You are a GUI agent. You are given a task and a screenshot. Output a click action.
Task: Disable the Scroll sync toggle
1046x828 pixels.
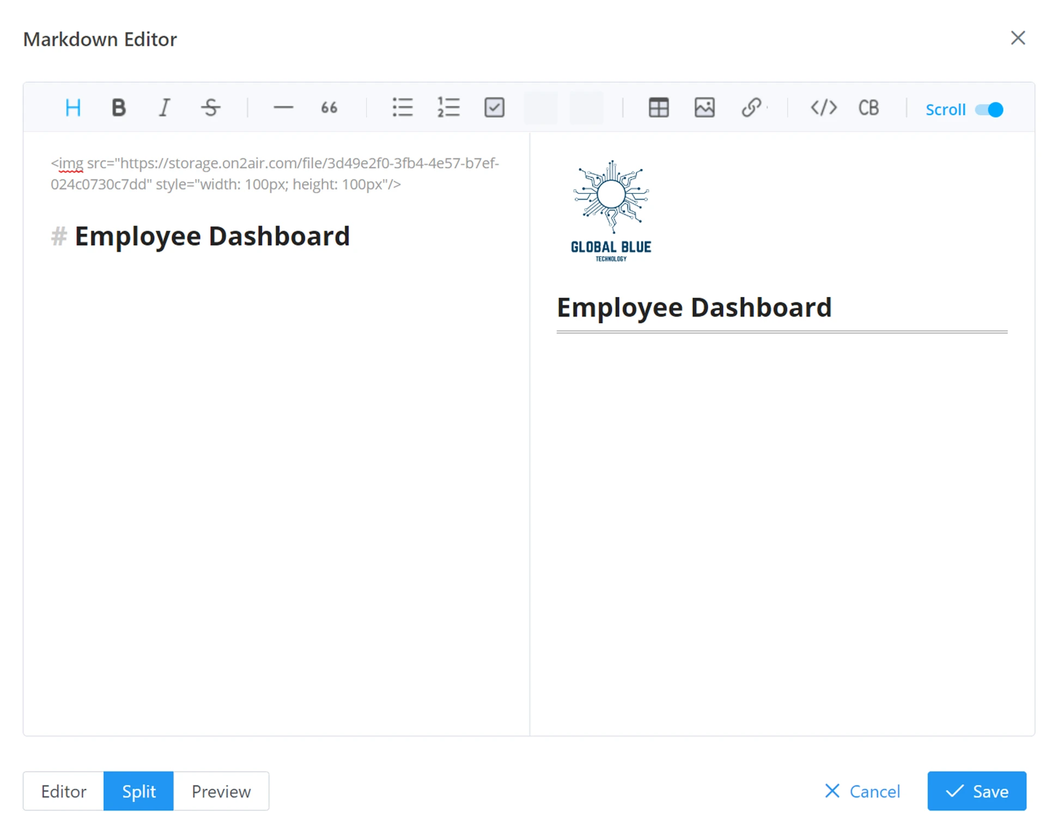[989, 110]
